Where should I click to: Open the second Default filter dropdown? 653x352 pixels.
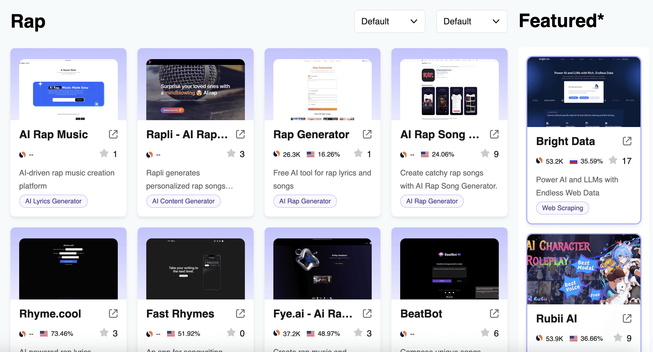click(x=472, y=21)
